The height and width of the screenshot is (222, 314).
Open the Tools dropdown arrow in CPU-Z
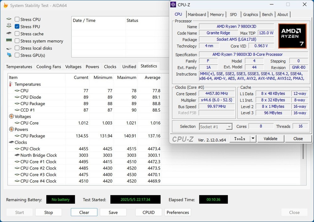click(253, 139)
